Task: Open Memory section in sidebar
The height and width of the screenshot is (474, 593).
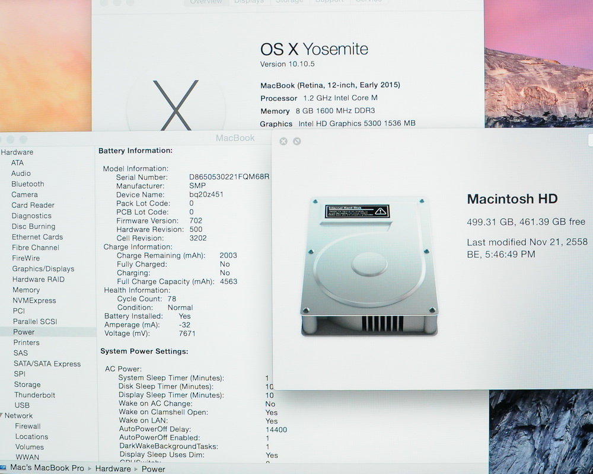Action: pos(26,290)
